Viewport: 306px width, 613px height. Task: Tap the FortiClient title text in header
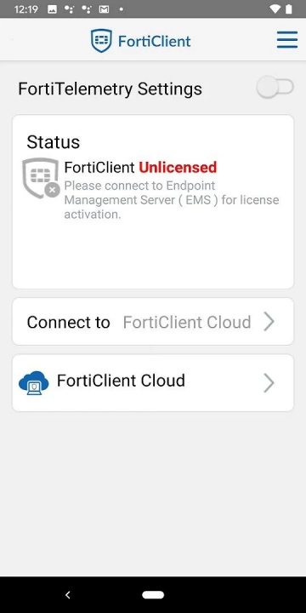click(x=155, y=41)
